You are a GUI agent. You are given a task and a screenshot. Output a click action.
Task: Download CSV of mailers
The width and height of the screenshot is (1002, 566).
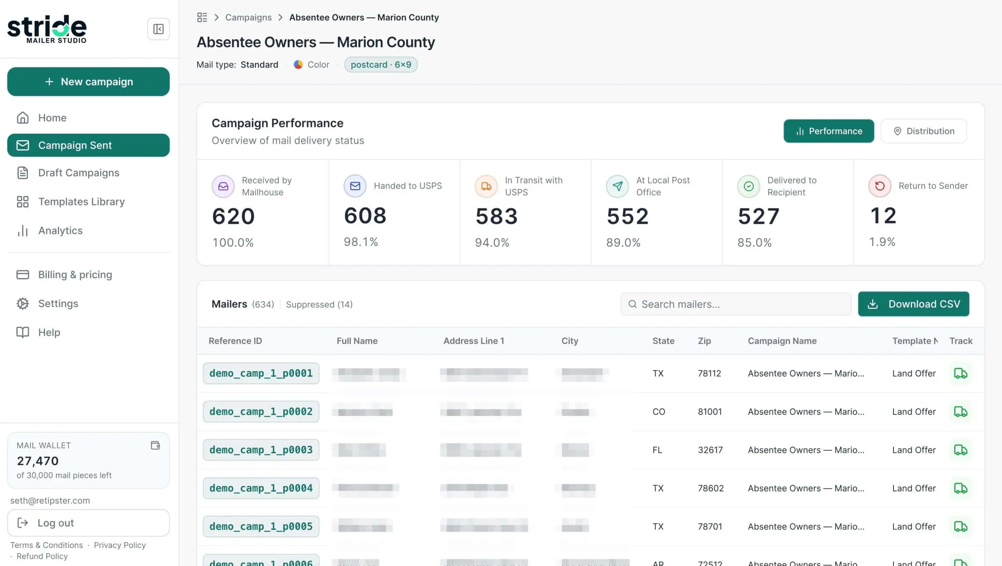[x=914, y=304]
